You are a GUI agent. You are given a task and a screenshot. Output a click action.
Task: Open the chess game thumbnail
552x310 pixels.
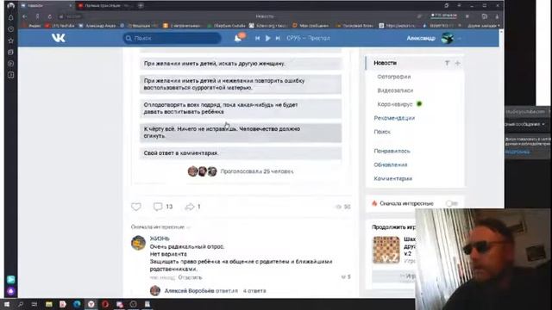pos(386,250)
